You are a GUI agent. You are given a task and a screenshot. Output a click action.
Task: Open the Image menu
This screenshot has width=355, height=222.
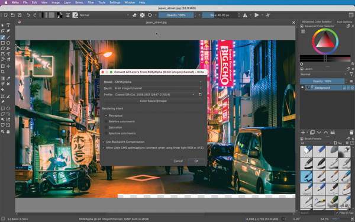pos(56,2)
